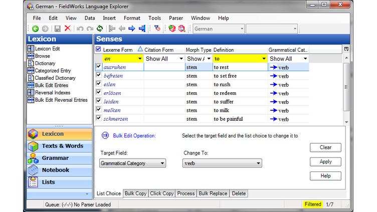Click the green Back navigation arrow
Screen dimensions: 377x212
[x=35, y=29]
